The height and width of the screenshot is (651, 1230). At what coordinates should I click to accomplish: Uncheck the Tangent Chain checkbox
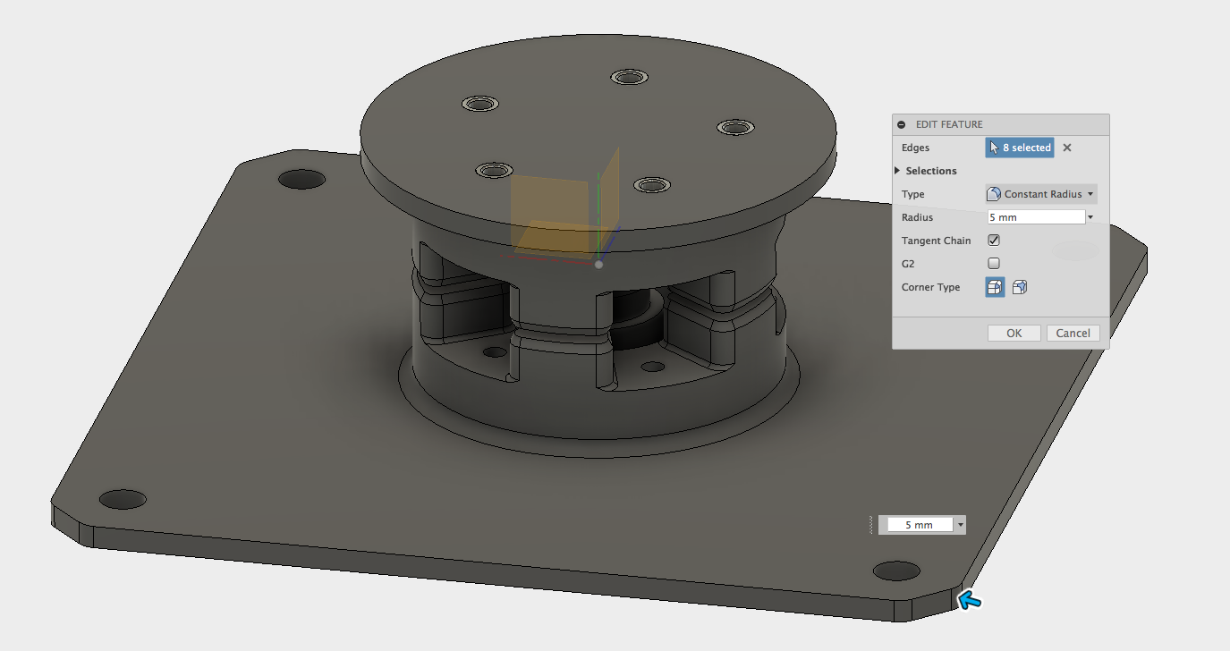[x=994, y=241]
